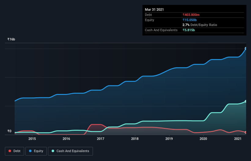Click the 2018 x-axis label
The image size is (251, 161).
click(x=135, y=139)
